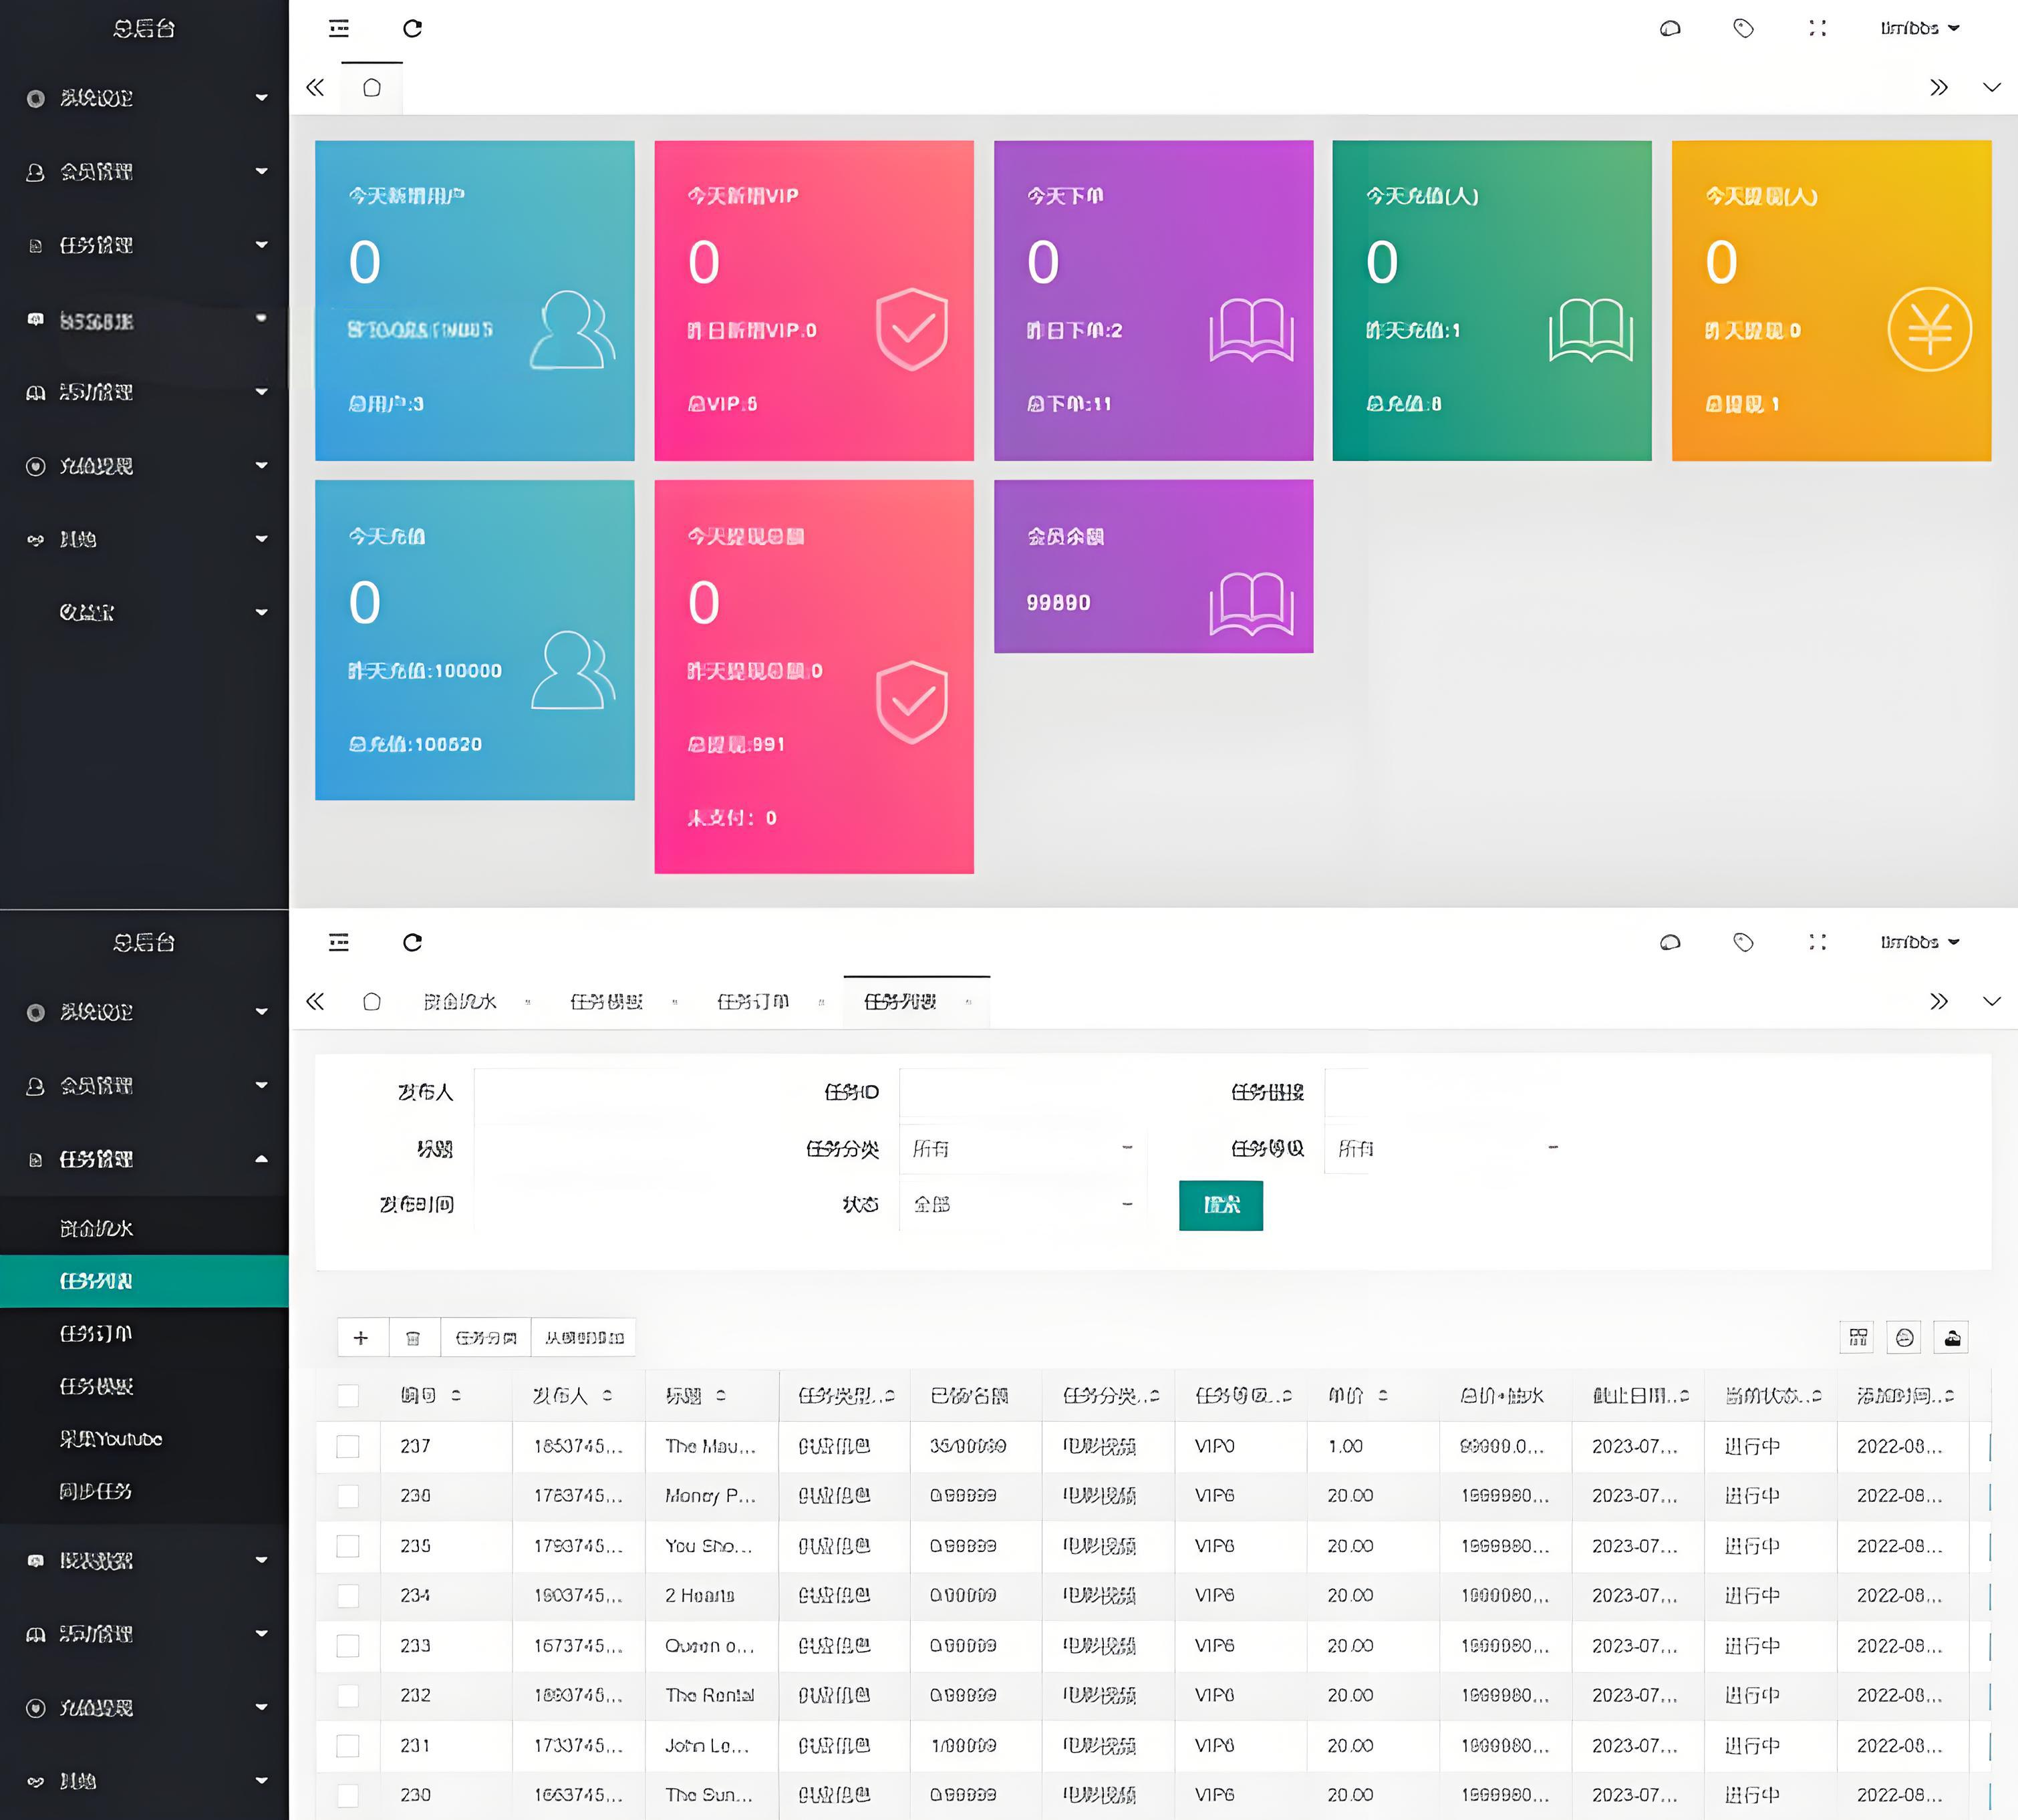The height and width of the screenshot is (1820, 2018).
Task: Check the box for row 234 2 Hearts
Action: point(348,1596)
